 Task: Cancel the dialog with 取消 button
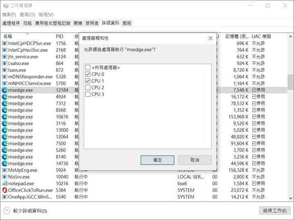[195, 160]
